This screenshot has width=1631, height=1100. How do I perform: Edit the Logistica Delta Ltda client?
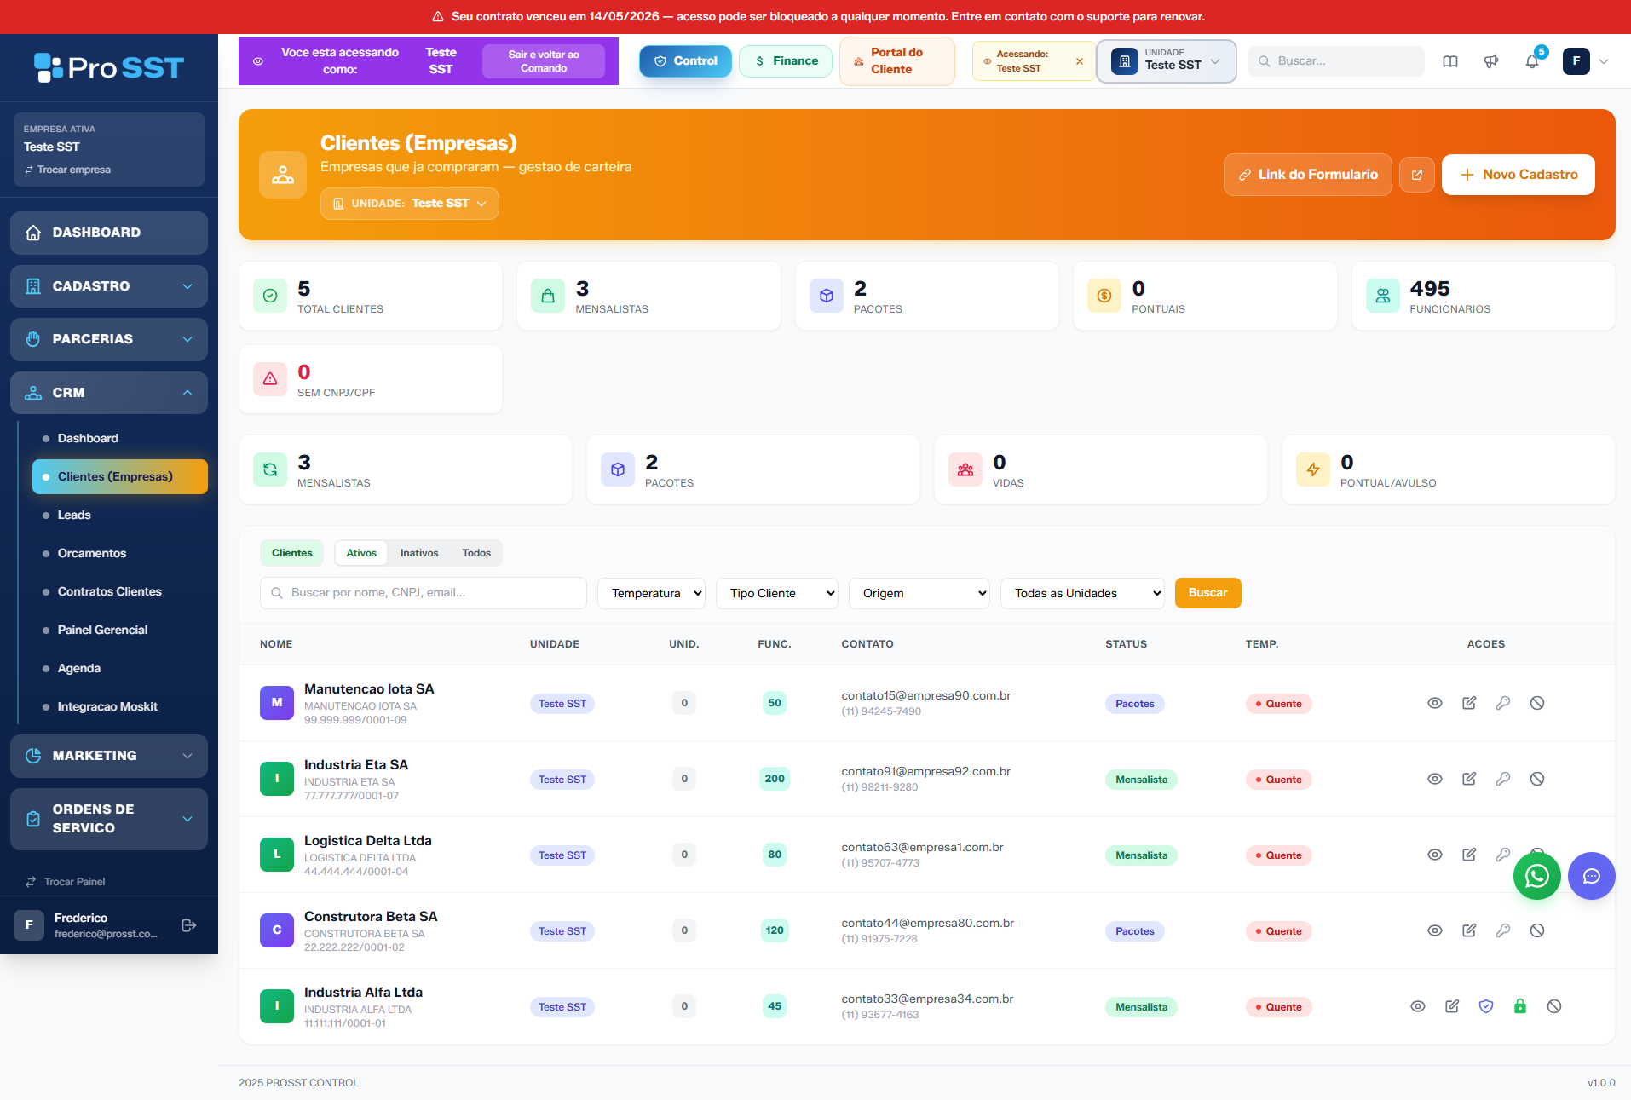[1469, 855]
